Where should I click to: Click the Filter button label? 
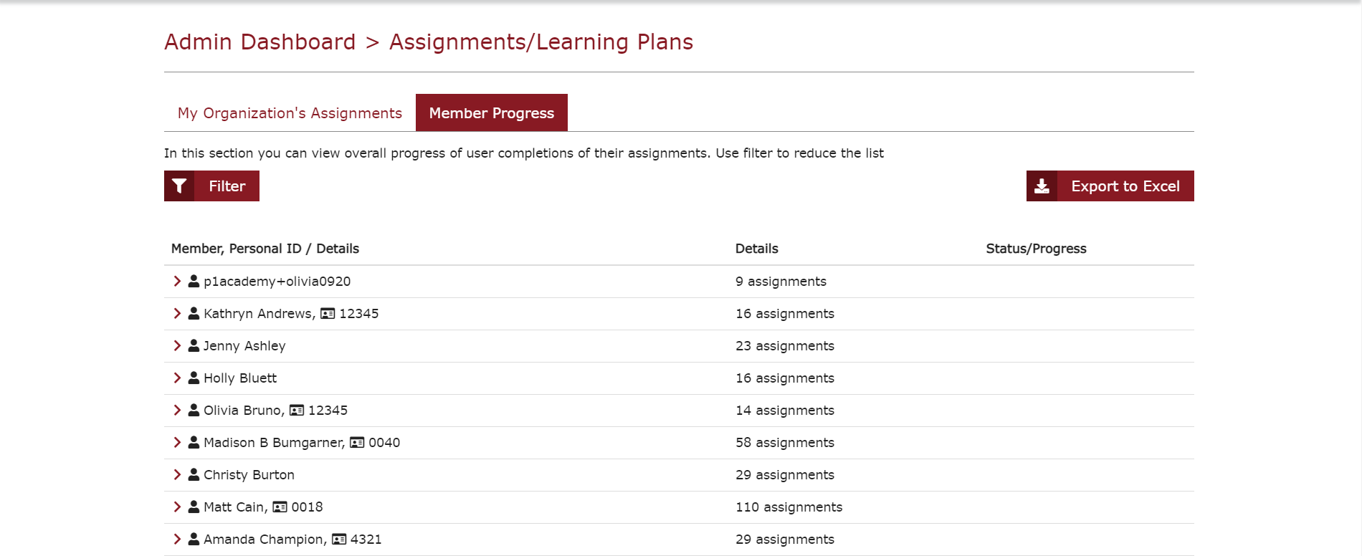click(x=227, y=186)
